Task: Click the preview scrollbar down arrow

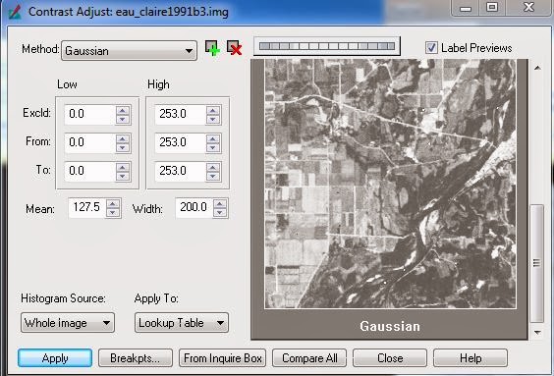Action: tap(537, 332)
